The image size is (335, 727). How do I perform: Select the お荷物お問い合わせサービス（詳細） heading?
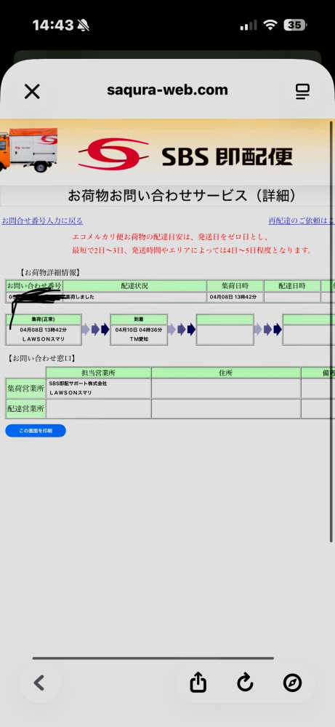182,196
